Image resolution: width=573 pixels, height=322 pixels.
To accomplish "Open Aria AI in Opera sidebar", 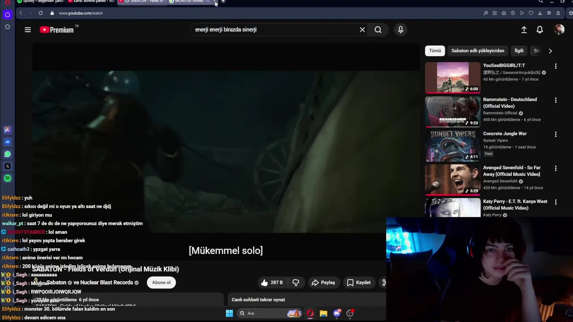I will click(8, 130).
